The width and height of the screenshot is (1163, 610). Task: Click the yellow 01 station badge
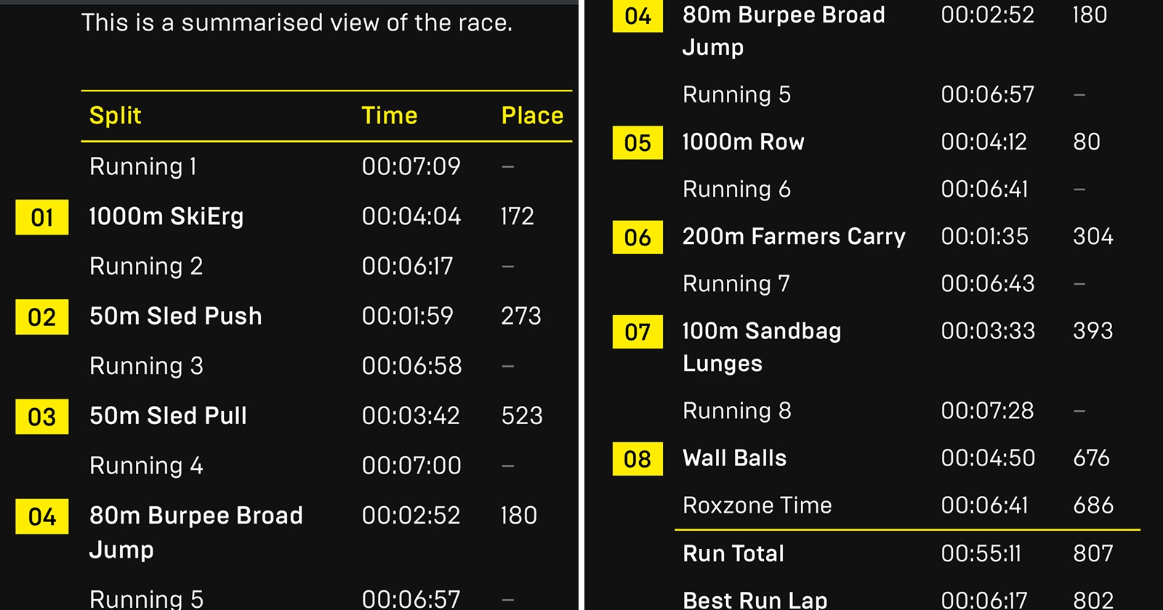(x=42, y=217)
